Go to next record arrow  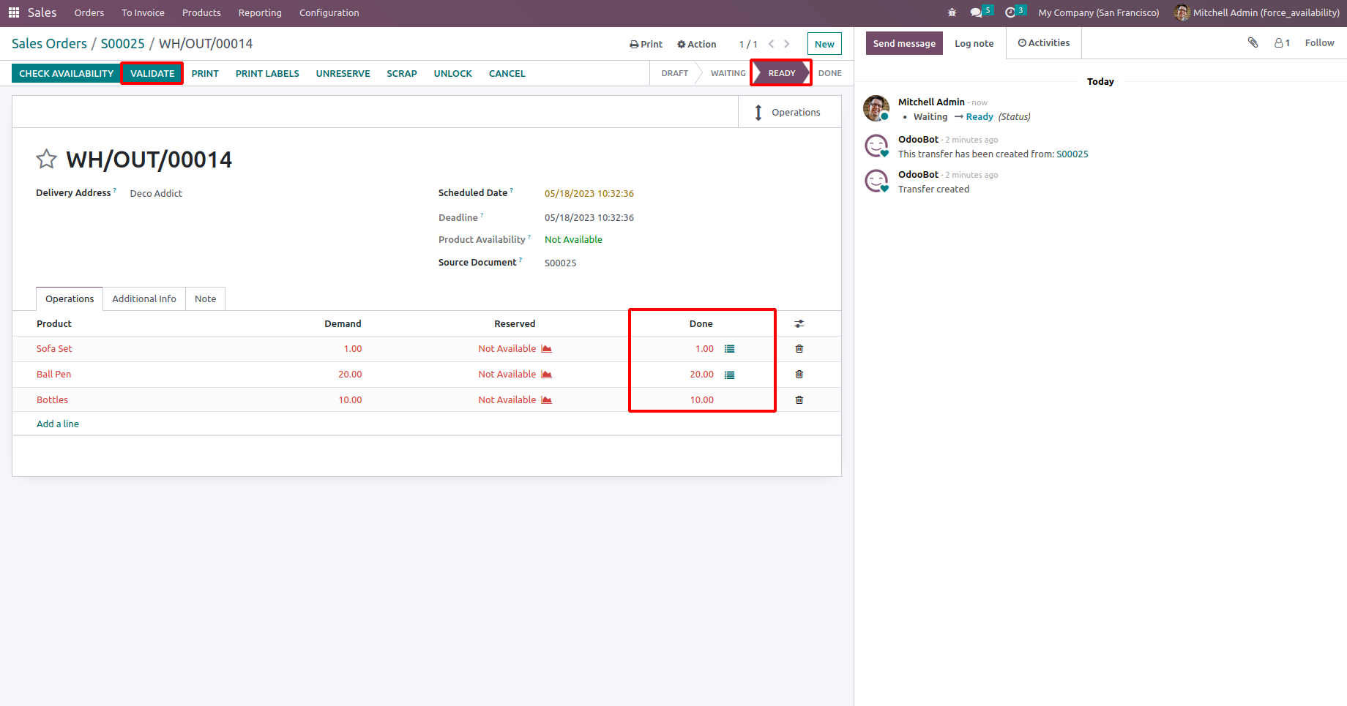787,44
